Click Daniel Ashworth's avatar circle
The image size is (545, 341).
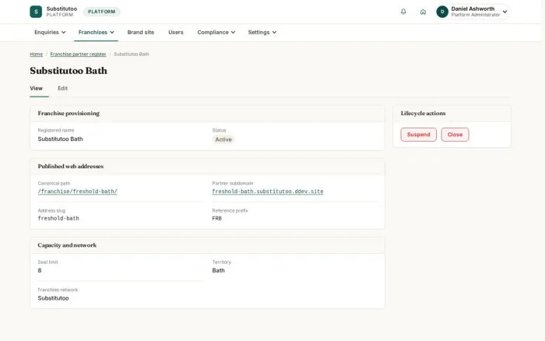pyautogui.click(x=442, y=12)
